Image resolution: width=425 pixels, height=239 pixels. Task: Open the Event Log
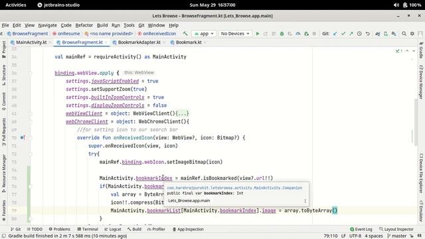click(x=361, y=229)
